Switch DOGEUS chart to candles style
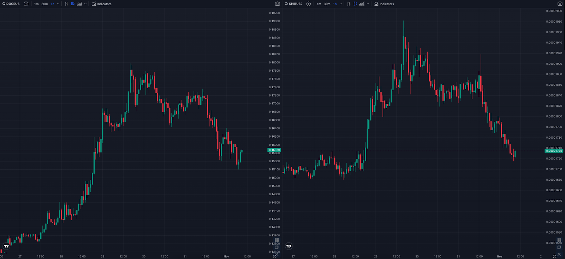Screen dimensions: 565x259 73,4
